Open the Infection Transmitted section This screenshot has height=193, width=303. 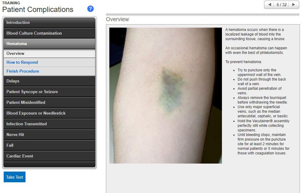[x=49, y=124]
